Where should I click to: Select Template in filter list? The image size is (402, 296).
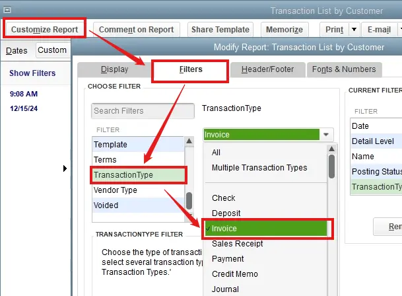point(138,145)
